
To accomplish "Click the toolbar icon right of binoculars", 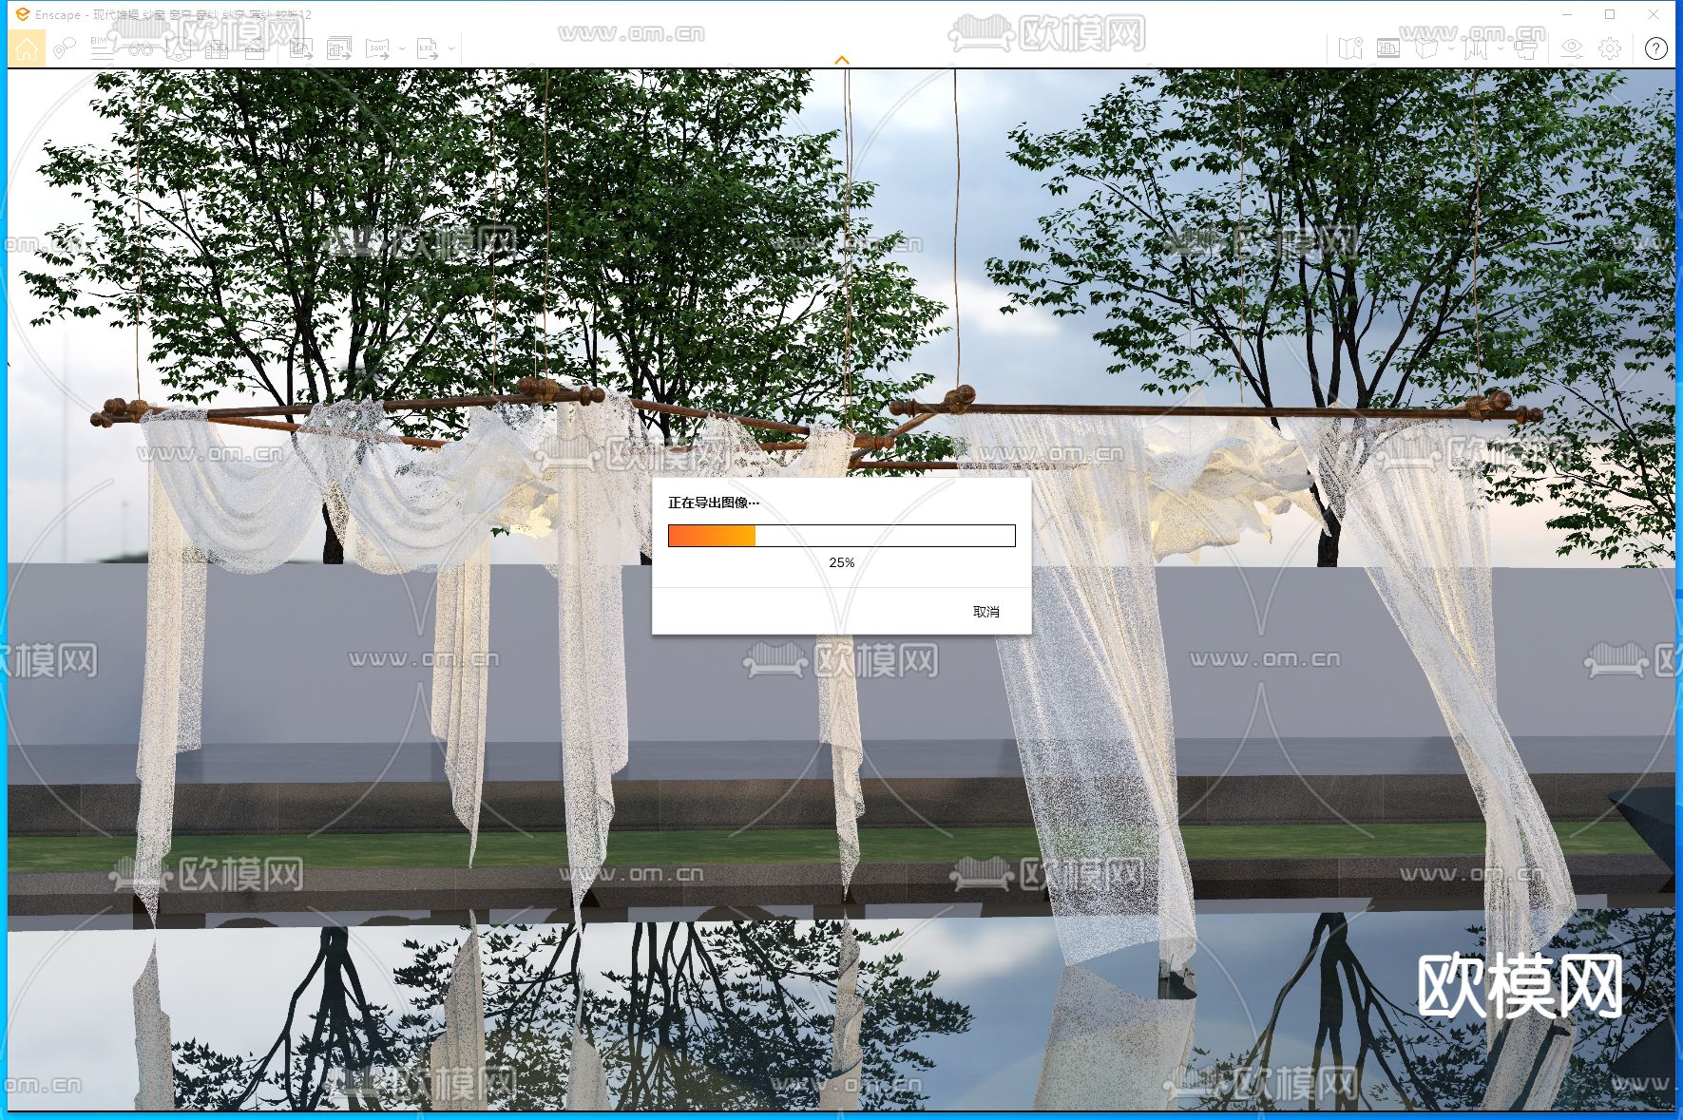I will click(179, 48).
